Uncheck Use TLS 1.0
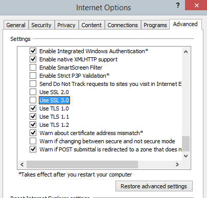Viewport: 207px width, 198px height. [33, 108]
